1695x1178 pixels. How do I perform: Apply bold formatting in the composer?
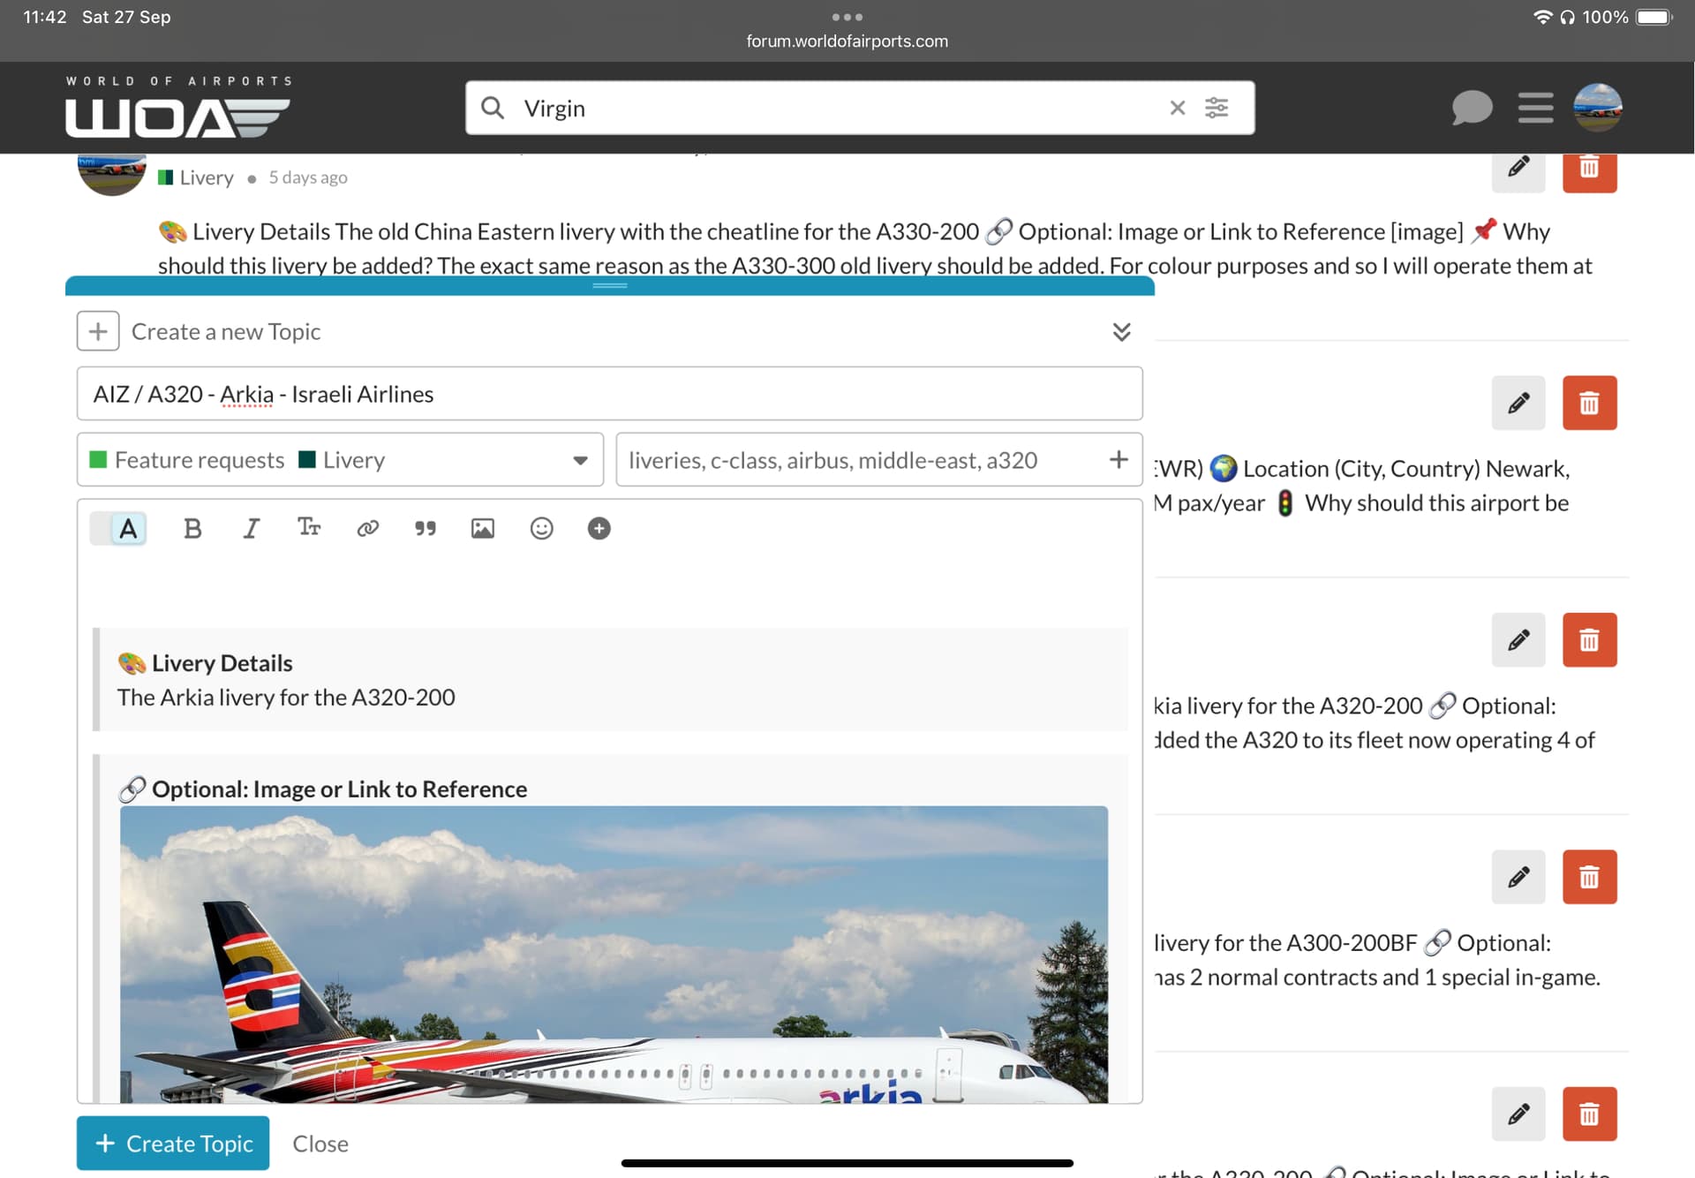point(192,528)
